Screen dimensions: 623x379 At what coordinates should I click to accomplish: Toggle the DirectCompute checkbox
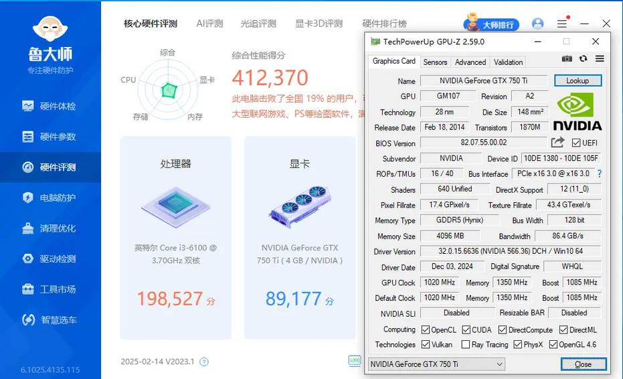point(503,330)
